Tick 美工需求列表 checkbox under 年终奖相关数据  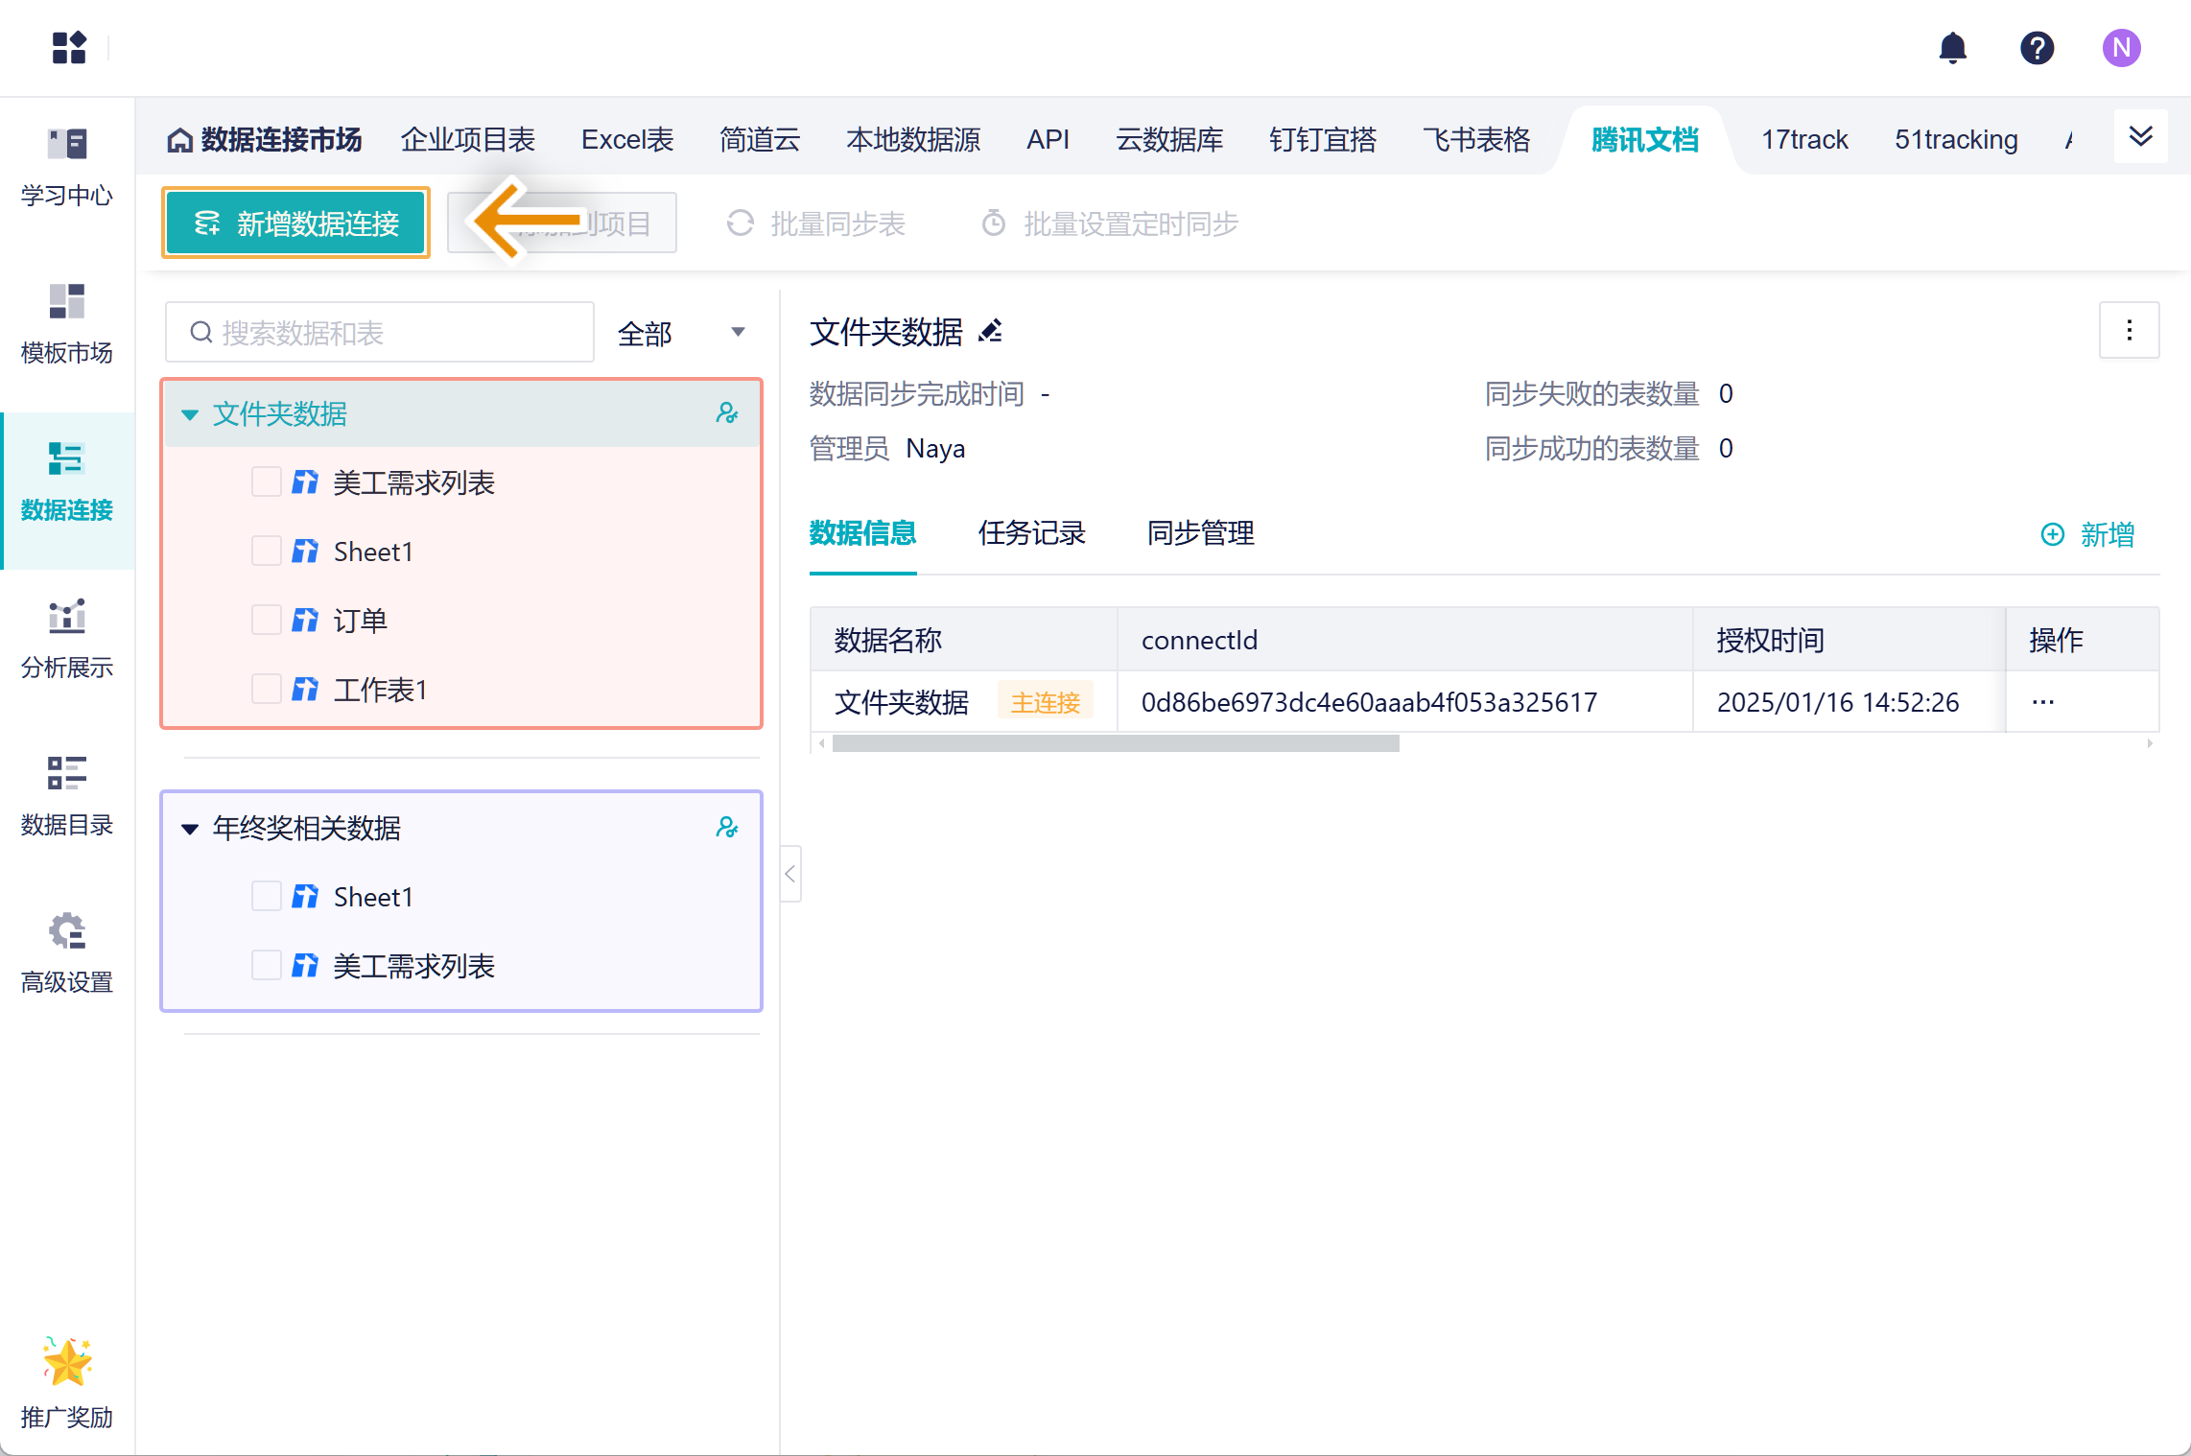(x=266, y=966)
